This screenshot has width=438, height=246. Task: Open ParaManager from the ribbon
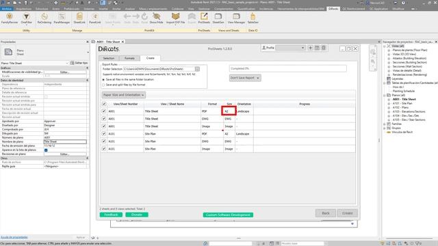tap(62, 18)
